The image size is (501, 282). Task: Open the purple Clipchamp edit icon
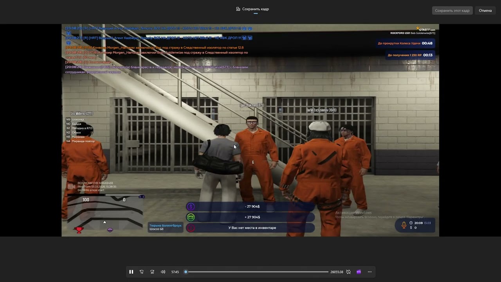359,272
